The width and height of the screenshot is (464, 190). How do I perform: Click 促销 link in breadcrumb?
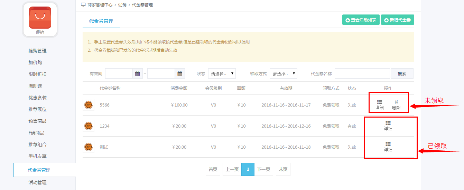[x=122, y=5]
